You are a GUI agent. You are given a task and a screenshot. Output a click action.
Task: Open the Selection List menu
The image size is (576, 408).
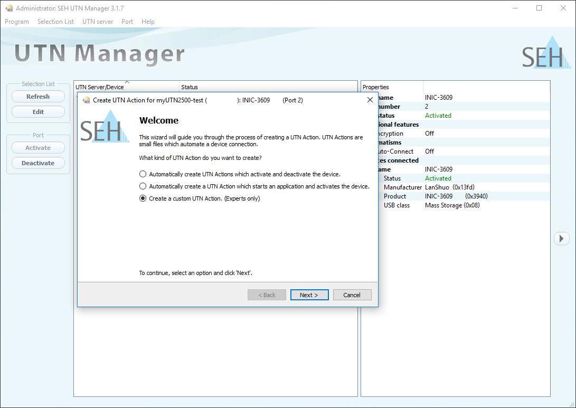pyautogui.click(x=55, y=22)
